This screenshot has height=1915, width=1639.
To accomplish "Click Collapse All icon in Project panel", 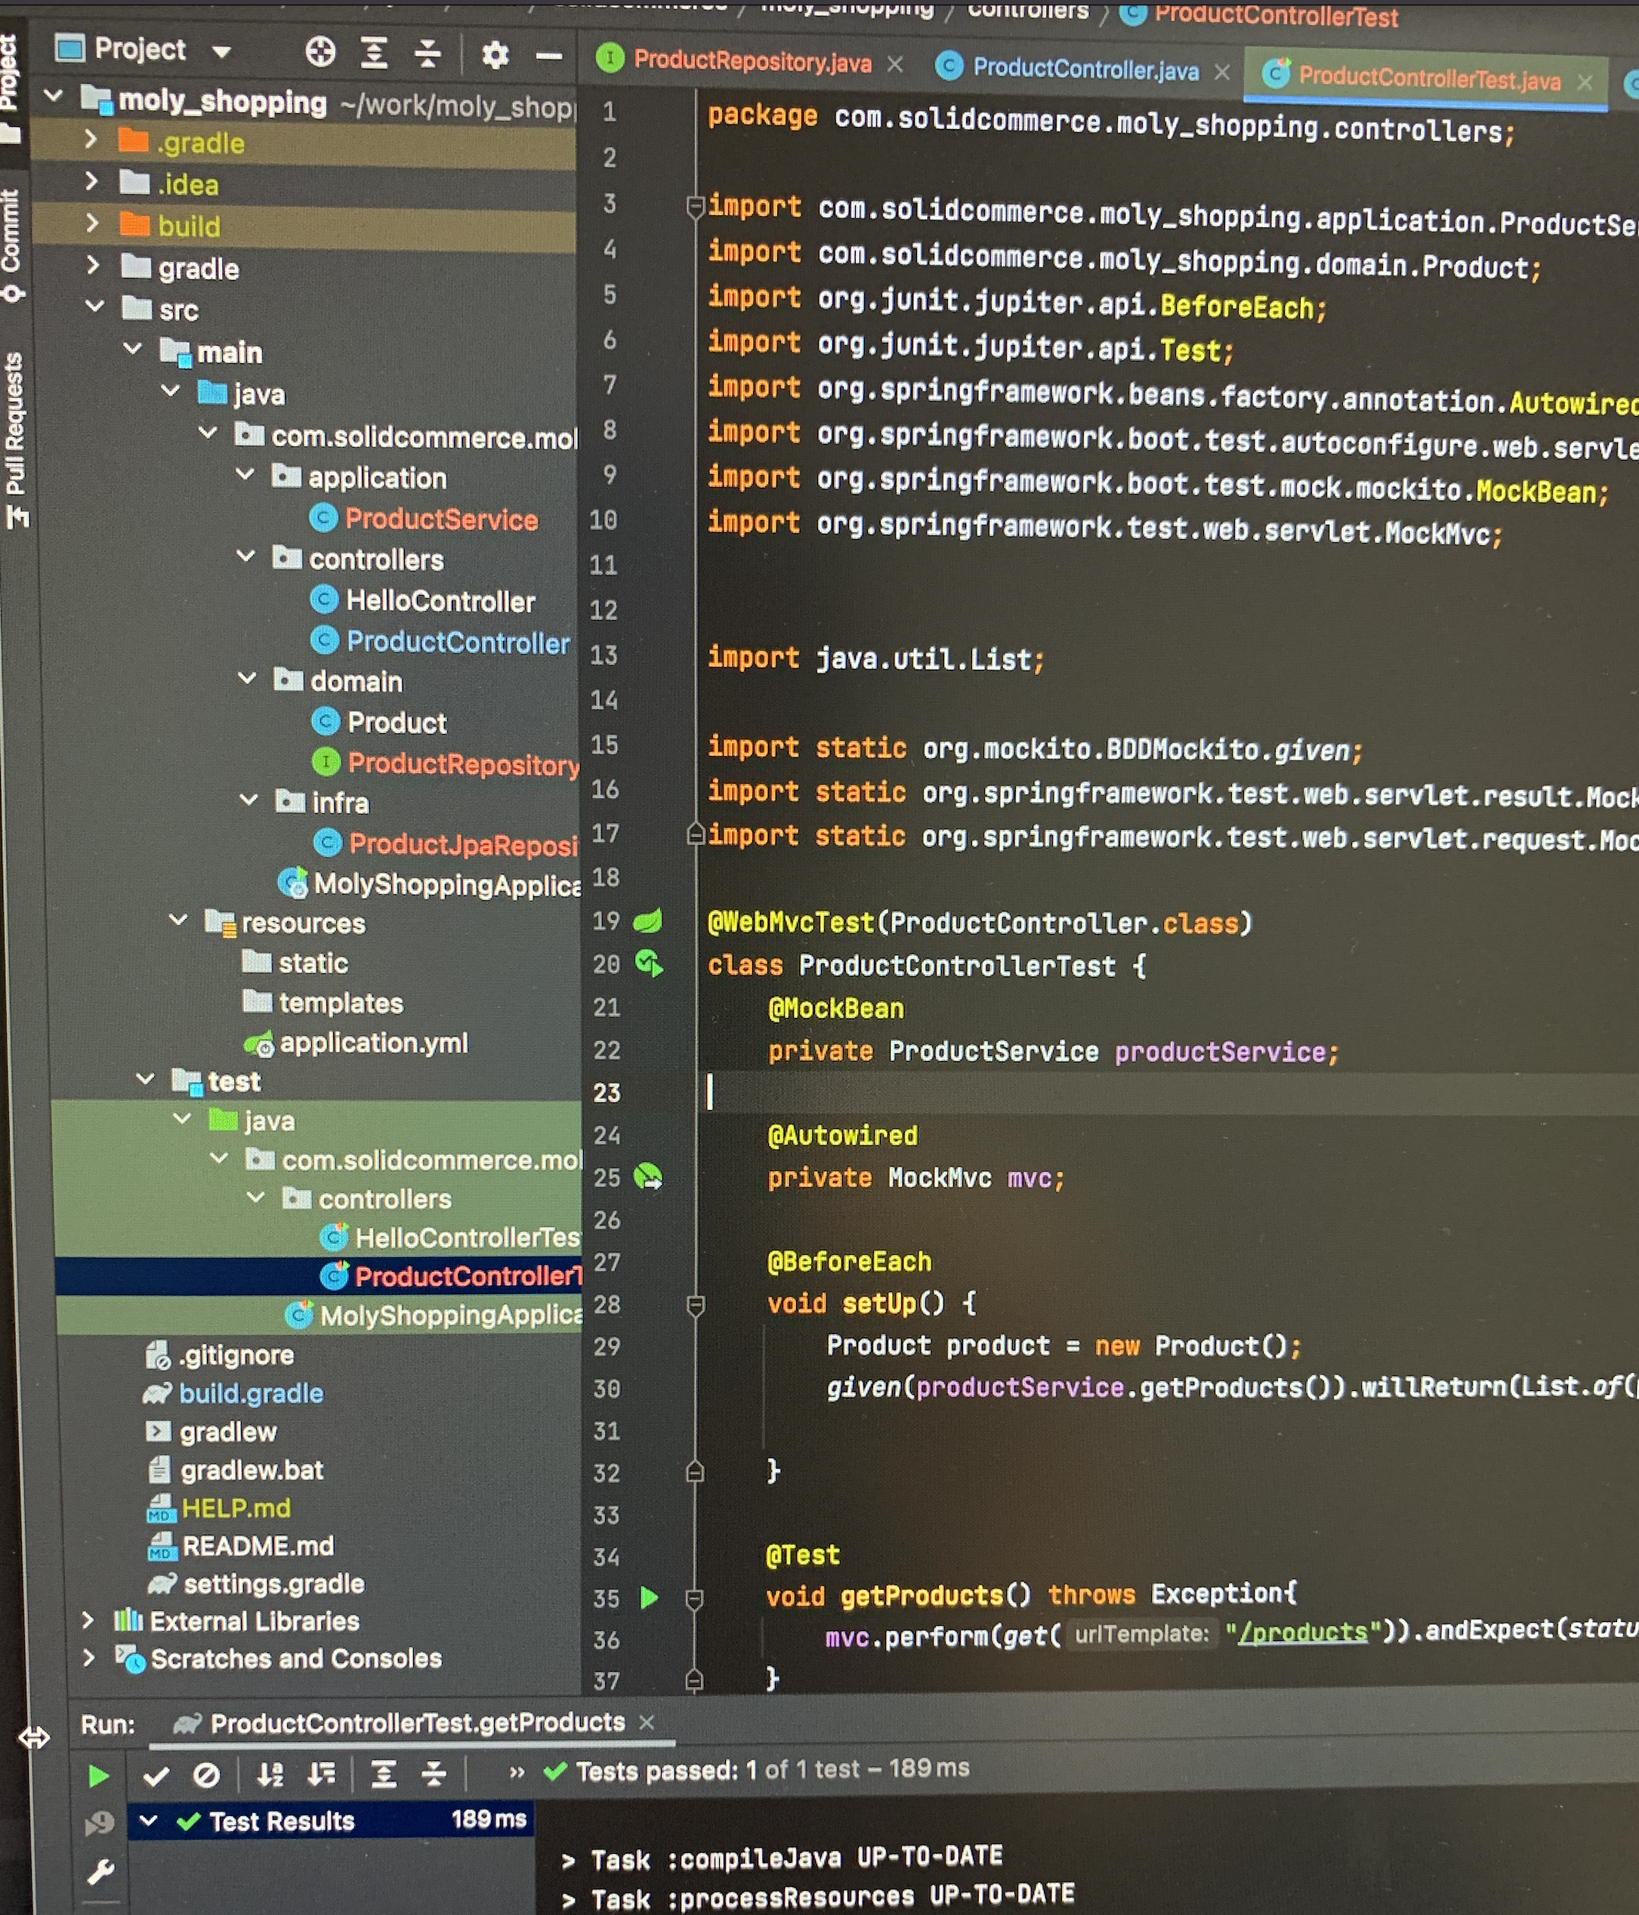I will [427, 54].
